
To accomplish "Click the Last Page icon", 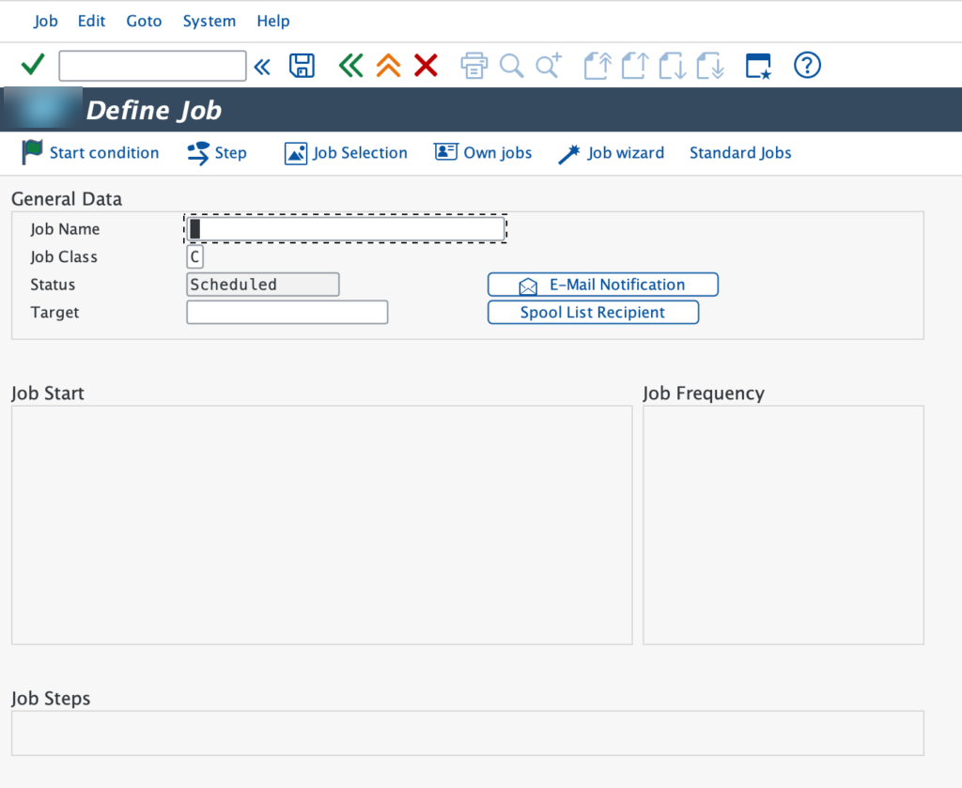I will (x=710, y=66).
